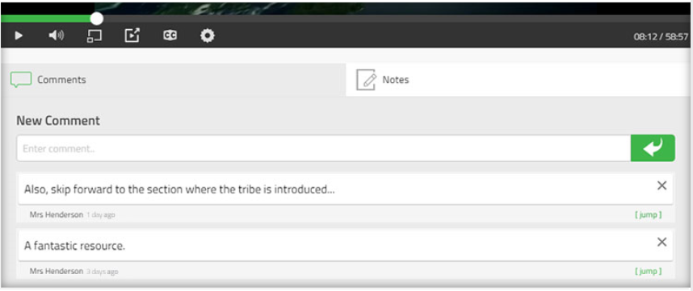The height and width of the screenshot is (291, 693).
Task: Delete the 'skip forward' comment
Action: click(661, 185)
